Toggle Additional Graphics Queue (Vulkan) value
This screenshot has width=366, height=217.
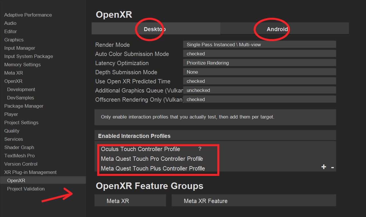coord(259,90)
